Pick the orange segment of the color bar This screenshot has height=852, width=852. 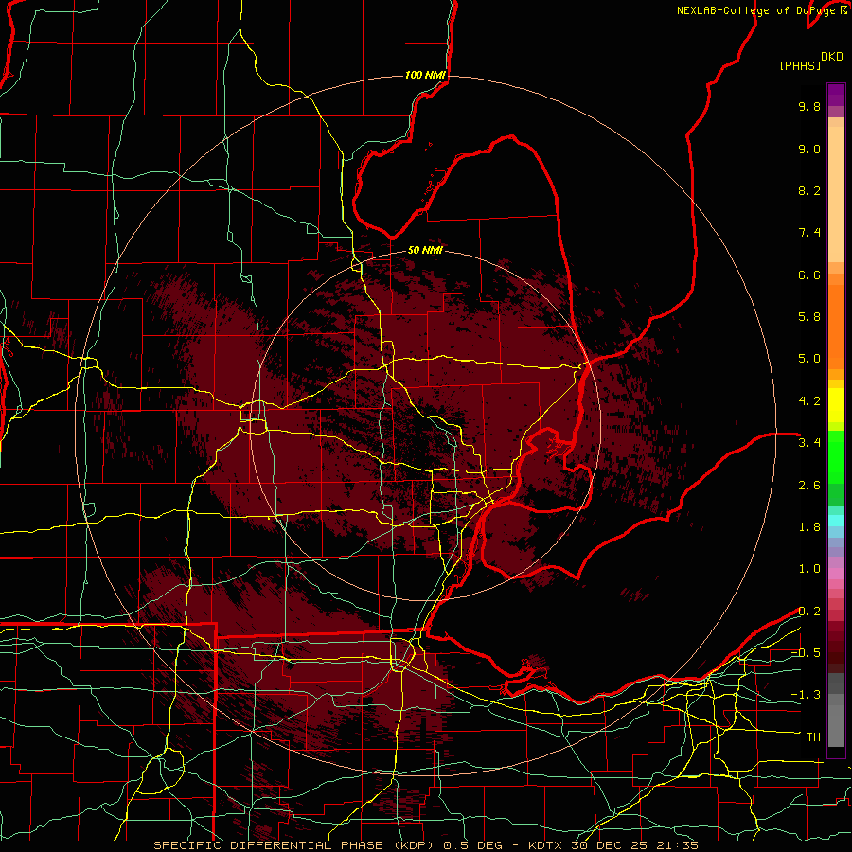pyautogui.click(x=836, y=326)
